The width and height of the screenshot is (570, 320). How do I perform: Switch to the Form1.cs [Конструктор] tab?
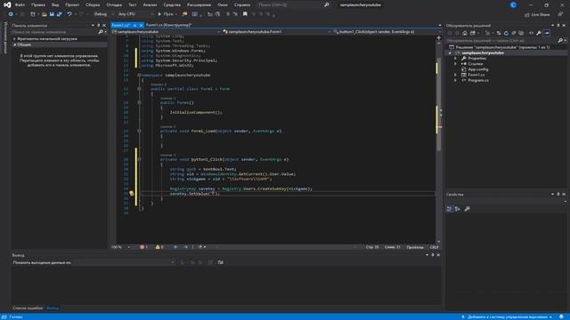(x=168, y=25)
